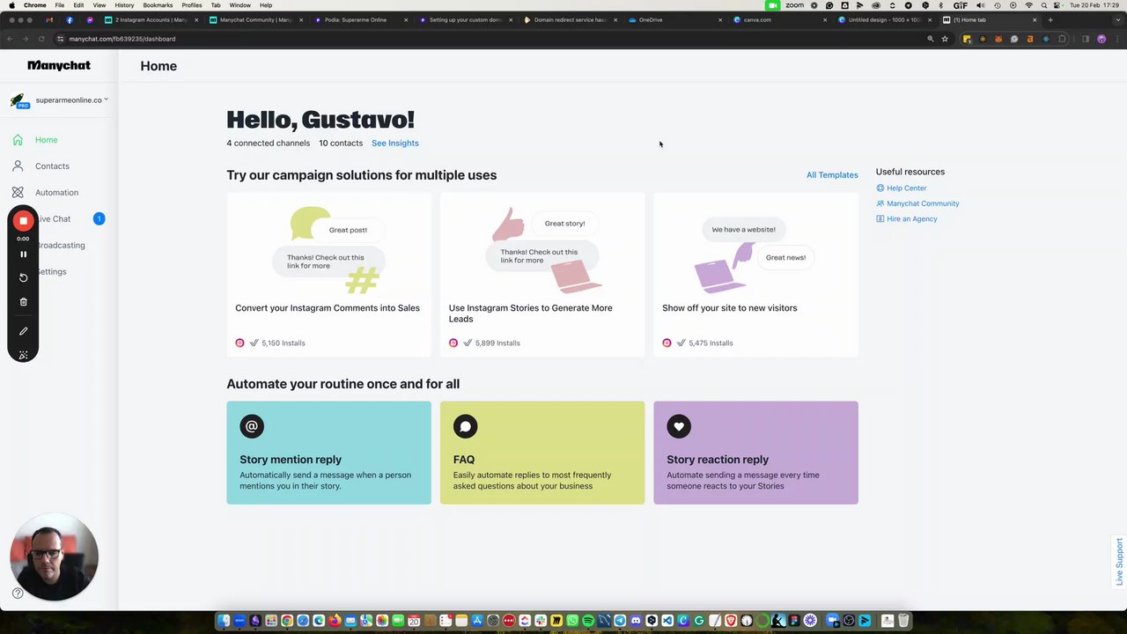
Task: Open the Apple menu
Action: pos(11,5)
